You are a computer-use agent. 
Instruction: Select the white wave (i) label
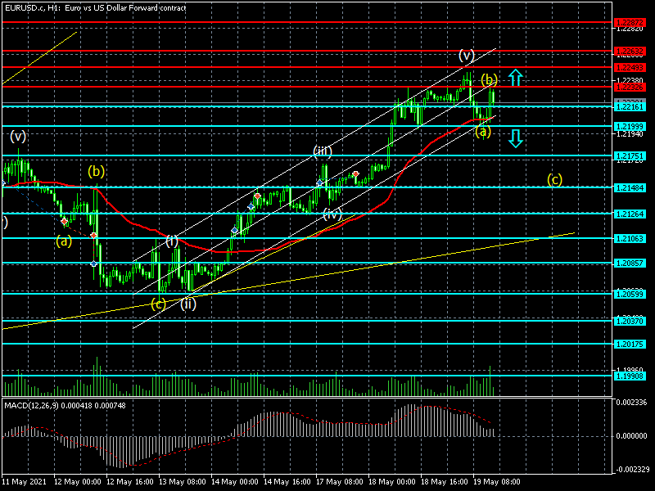pyautogui.click(x=172, y=241)
